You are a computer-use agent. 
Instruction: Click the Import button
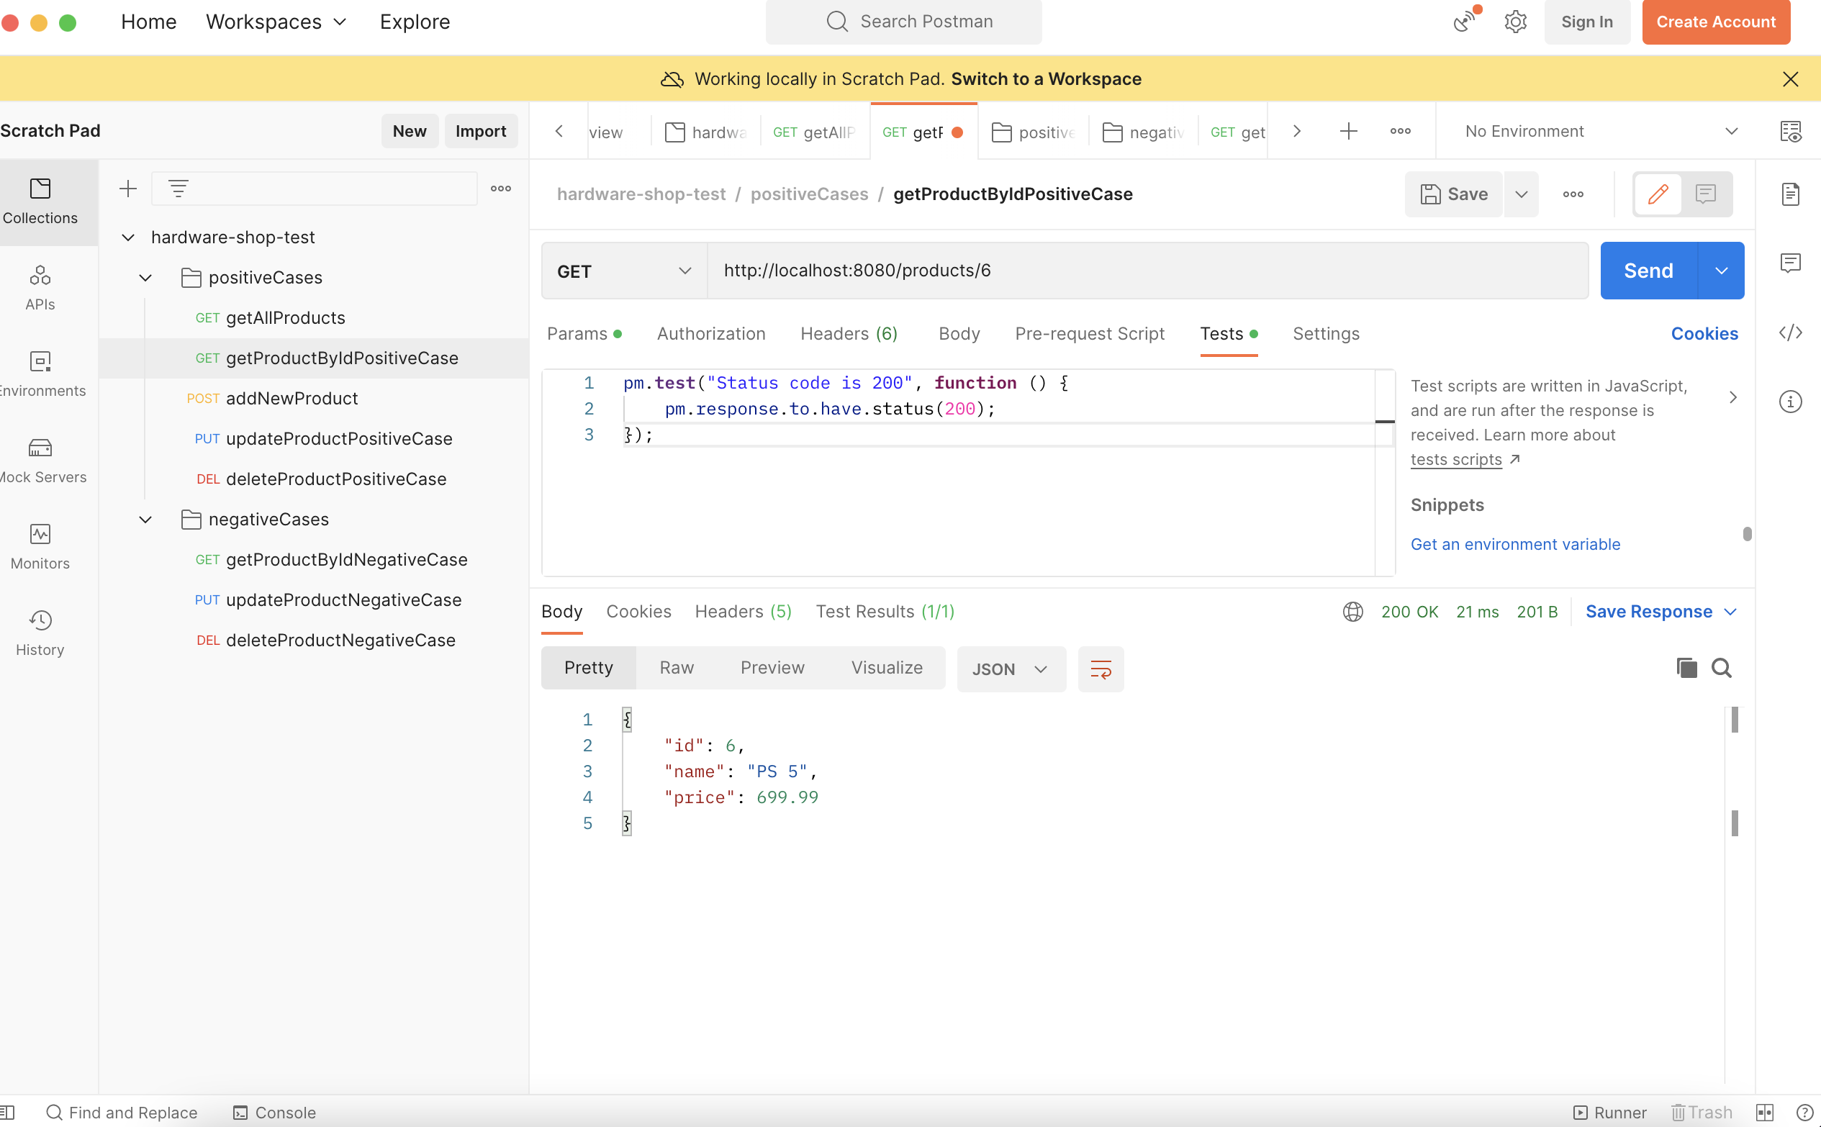[x=481, y=131]
